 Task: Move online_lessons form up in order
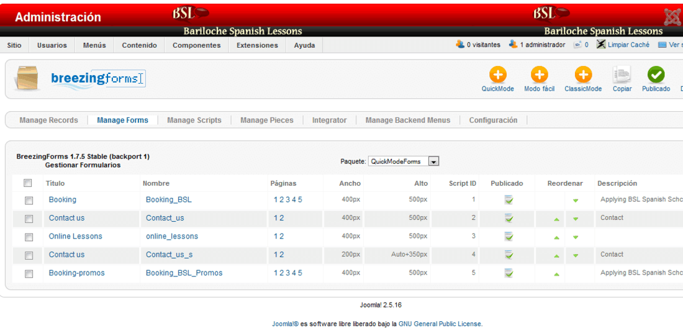point(556,237)
